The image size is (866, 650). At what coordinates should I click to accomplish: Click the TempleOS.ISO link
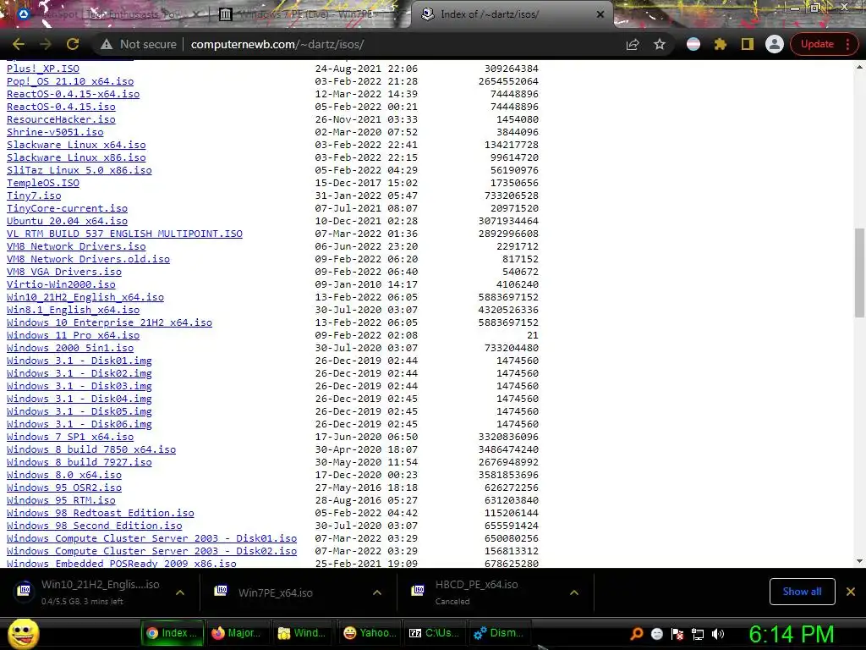click(x=42, y=183)
